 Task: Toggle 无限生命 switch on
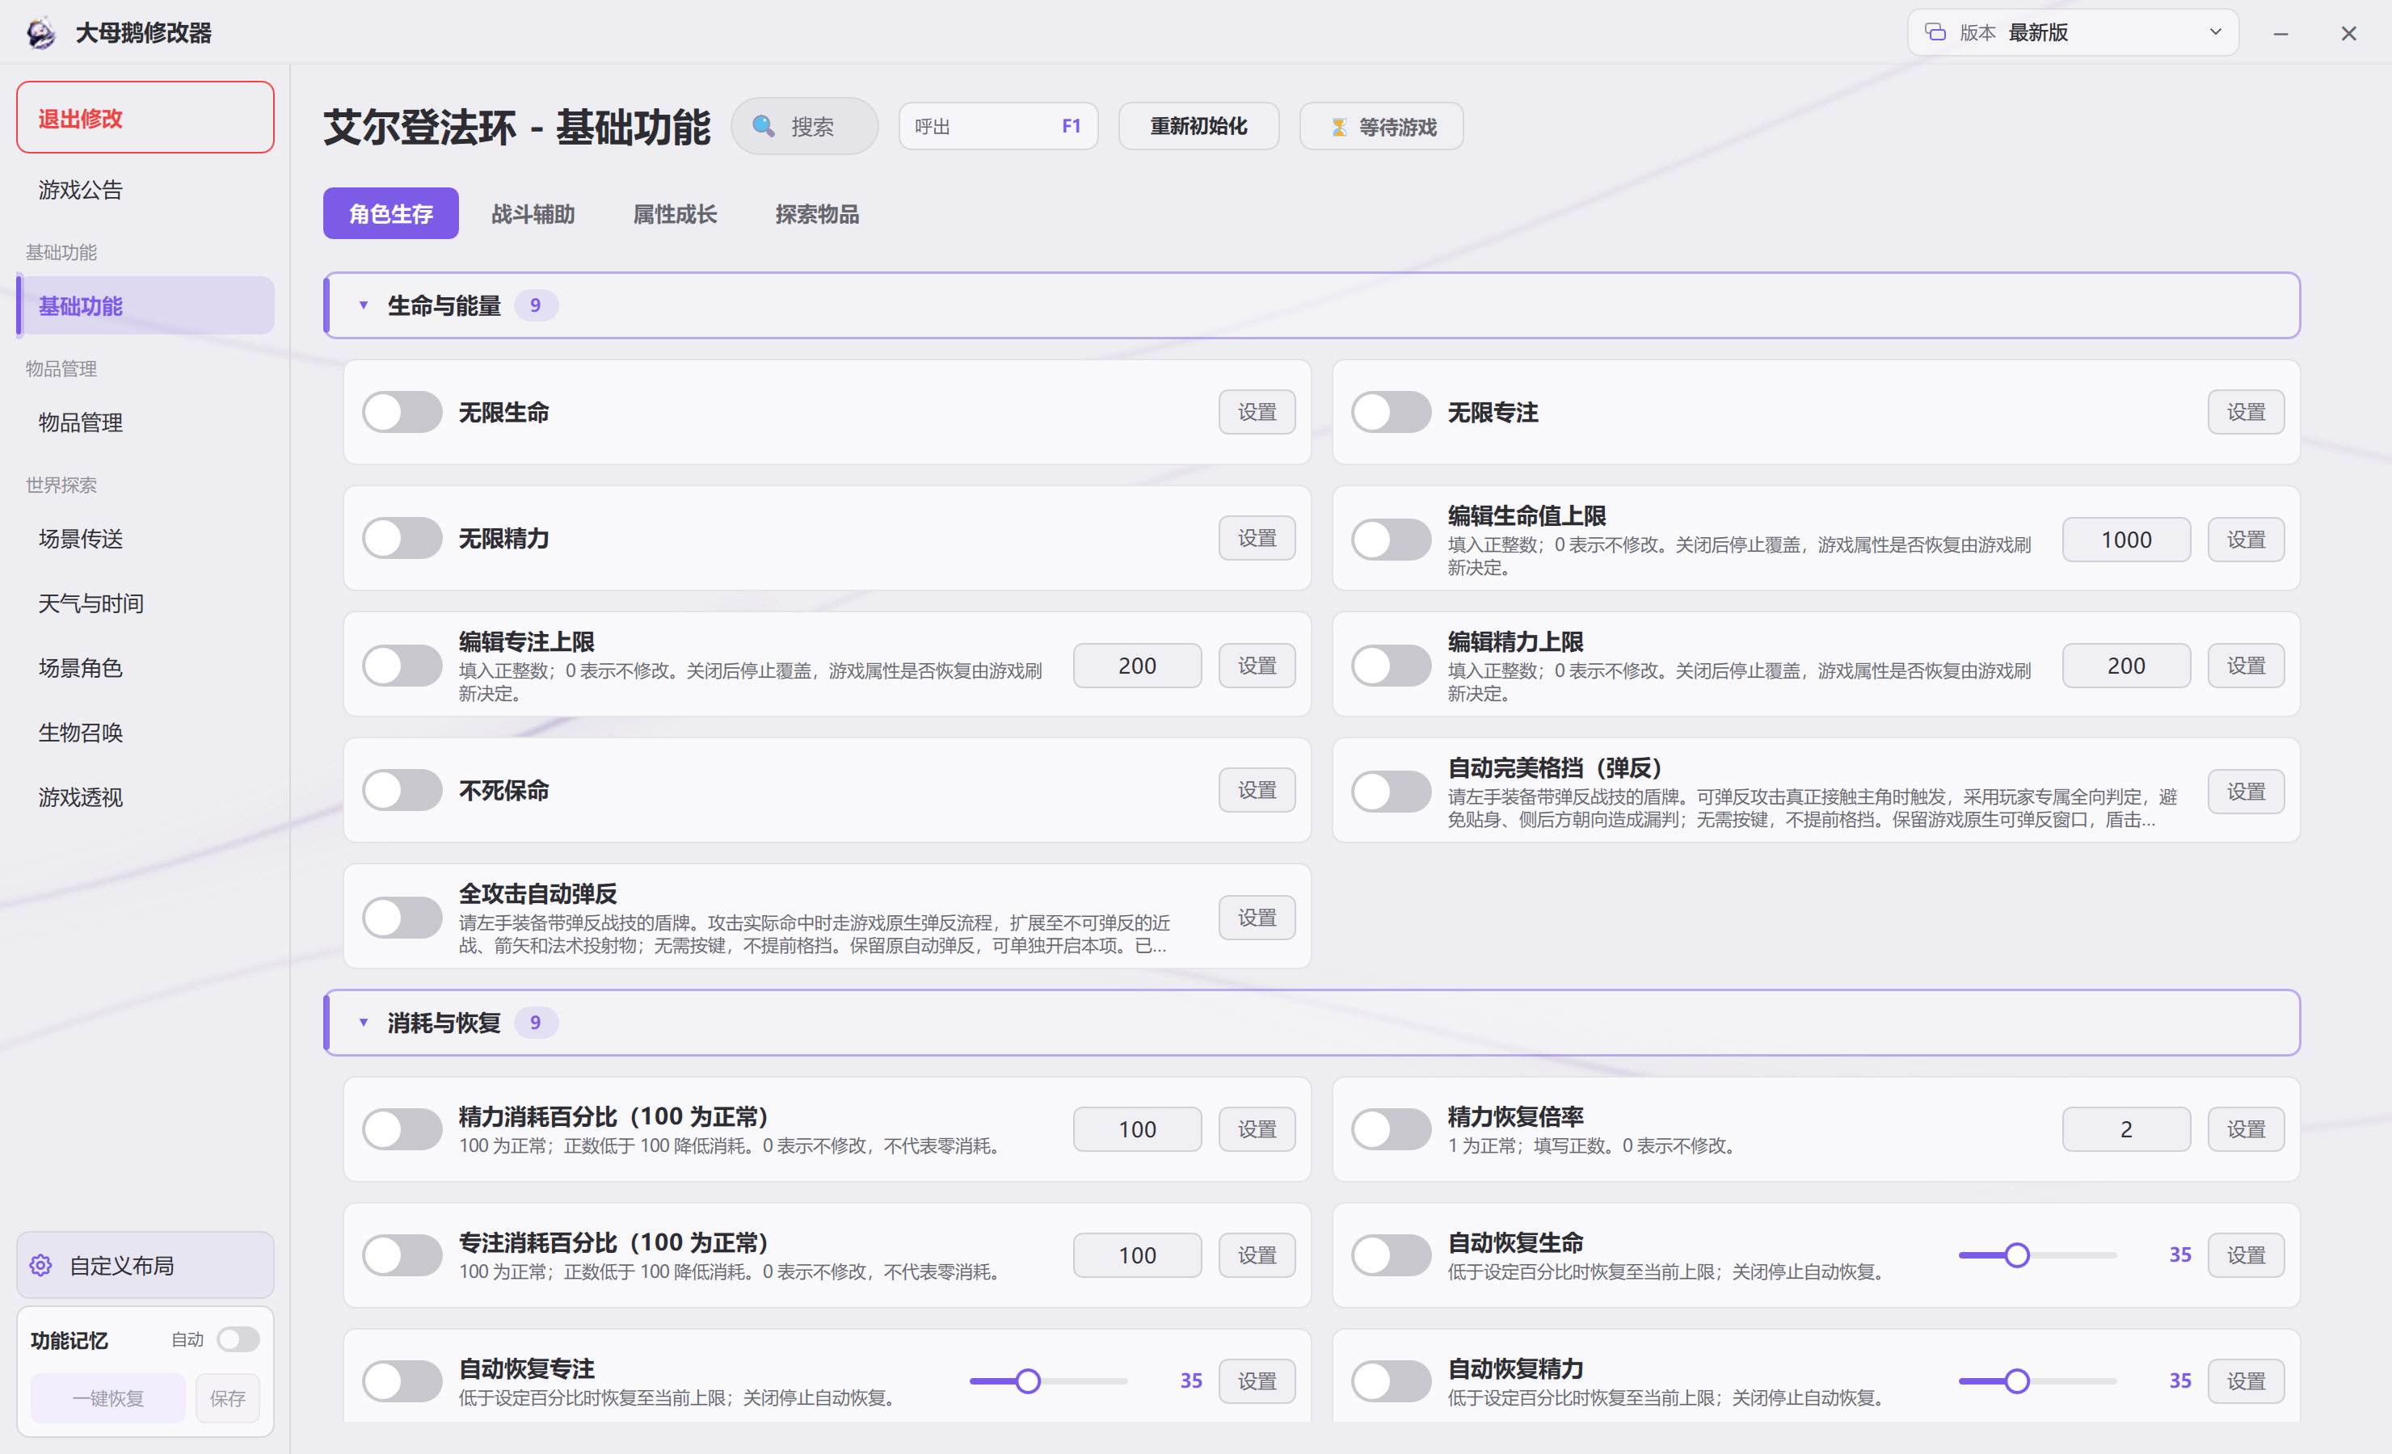point(402,413)
